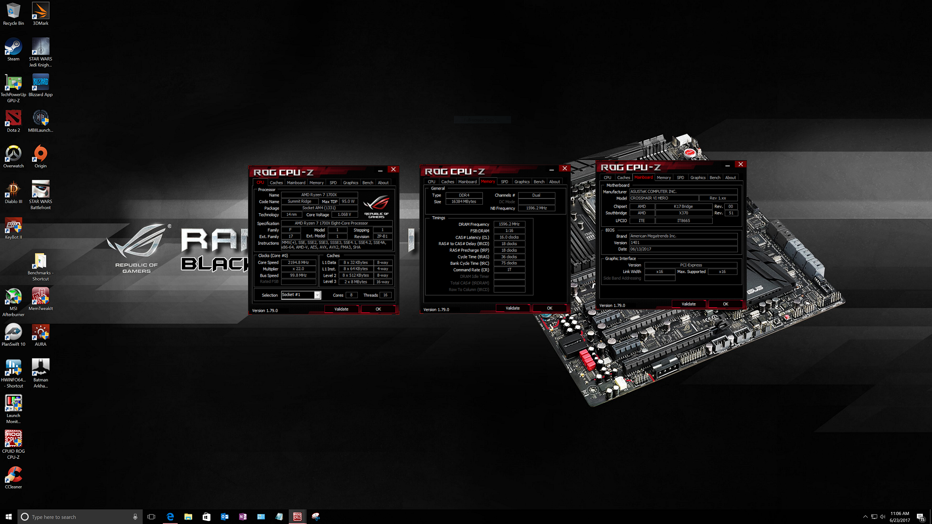Open the Snipping Tool taskbar icon
Viewport: 932px width, 524px height.
coord(315,516)
